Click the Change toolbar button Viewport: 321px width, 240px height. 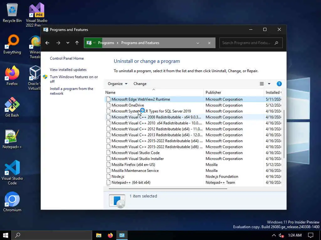pyautogui.click(x=140, y=84)
